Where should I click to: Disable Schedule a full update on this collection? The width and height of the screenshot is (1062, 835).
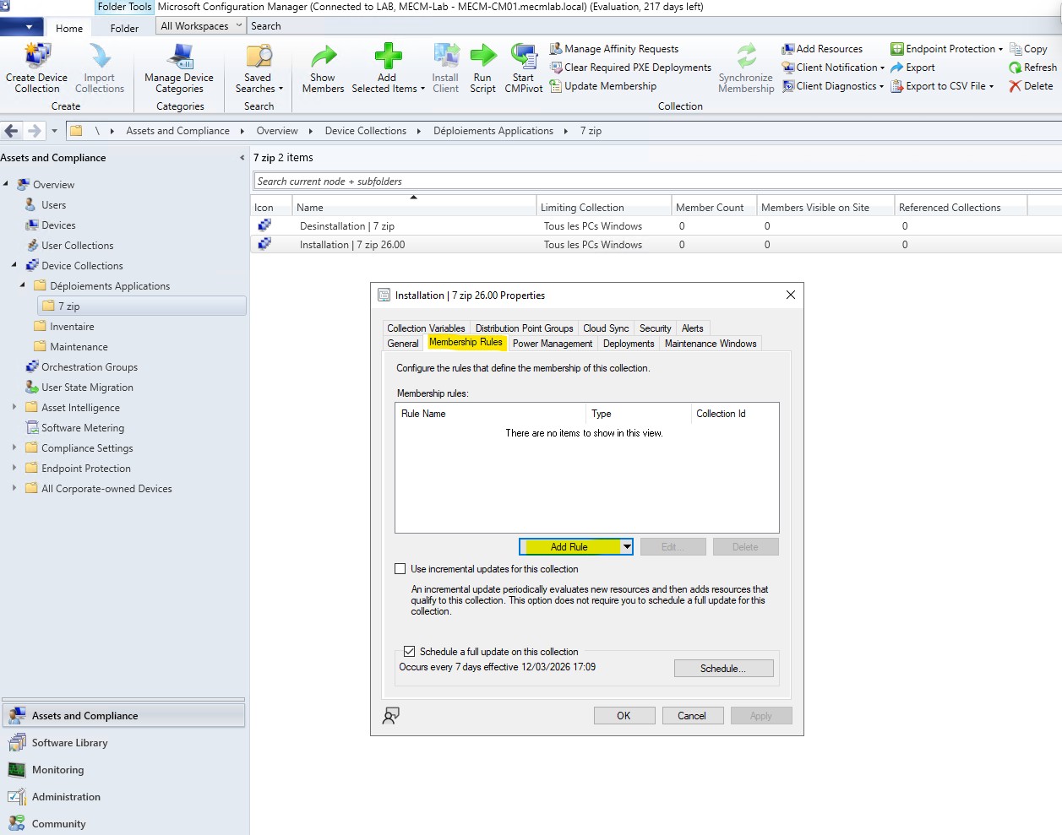click(410, 650)
